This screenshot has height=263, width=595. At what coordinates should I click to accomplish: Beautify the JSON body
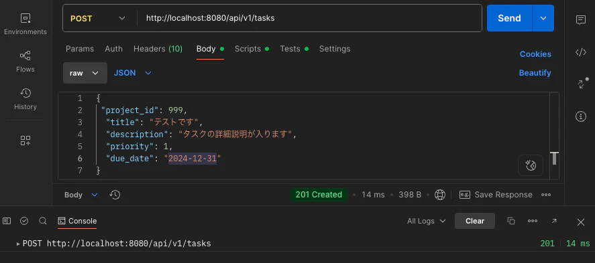(535, 73)
